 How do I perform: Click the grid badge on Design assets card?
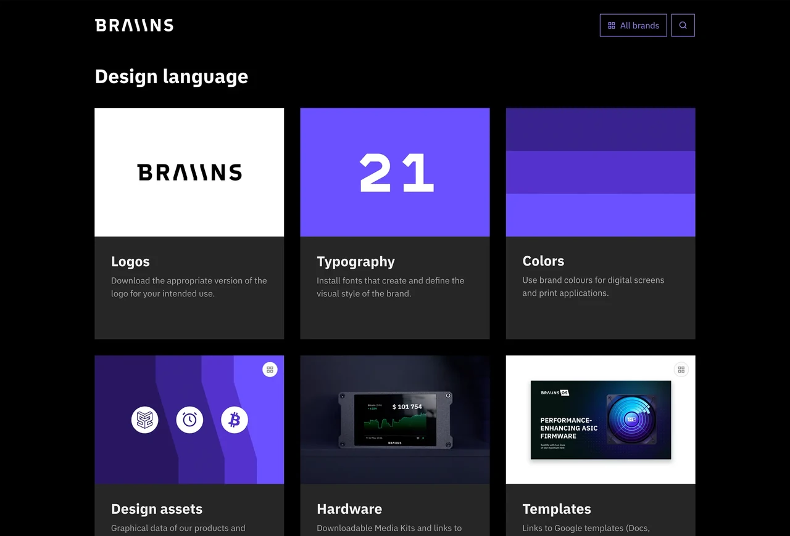pos(270,370)
